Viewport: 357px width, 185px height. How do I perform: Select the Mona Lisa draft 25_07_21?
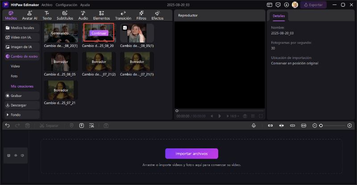coord(61,90)
